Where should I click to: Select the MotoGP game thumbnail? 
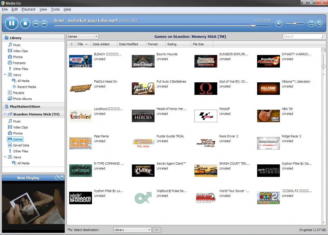point(206,116)
